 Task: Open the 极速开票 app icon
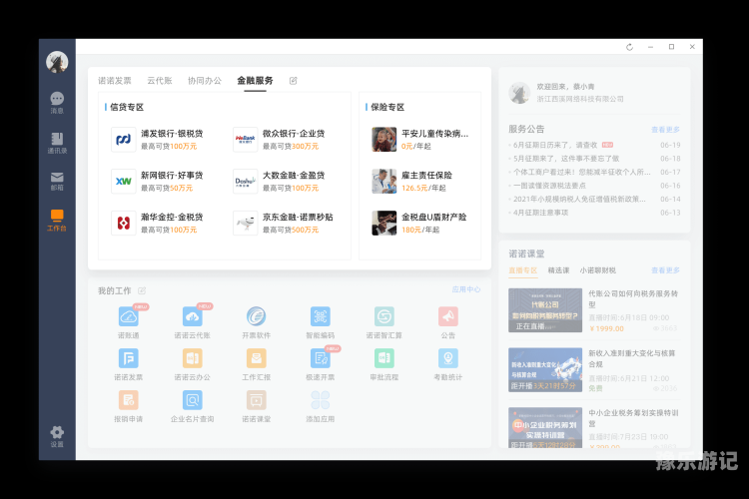(x=320, y=358)
